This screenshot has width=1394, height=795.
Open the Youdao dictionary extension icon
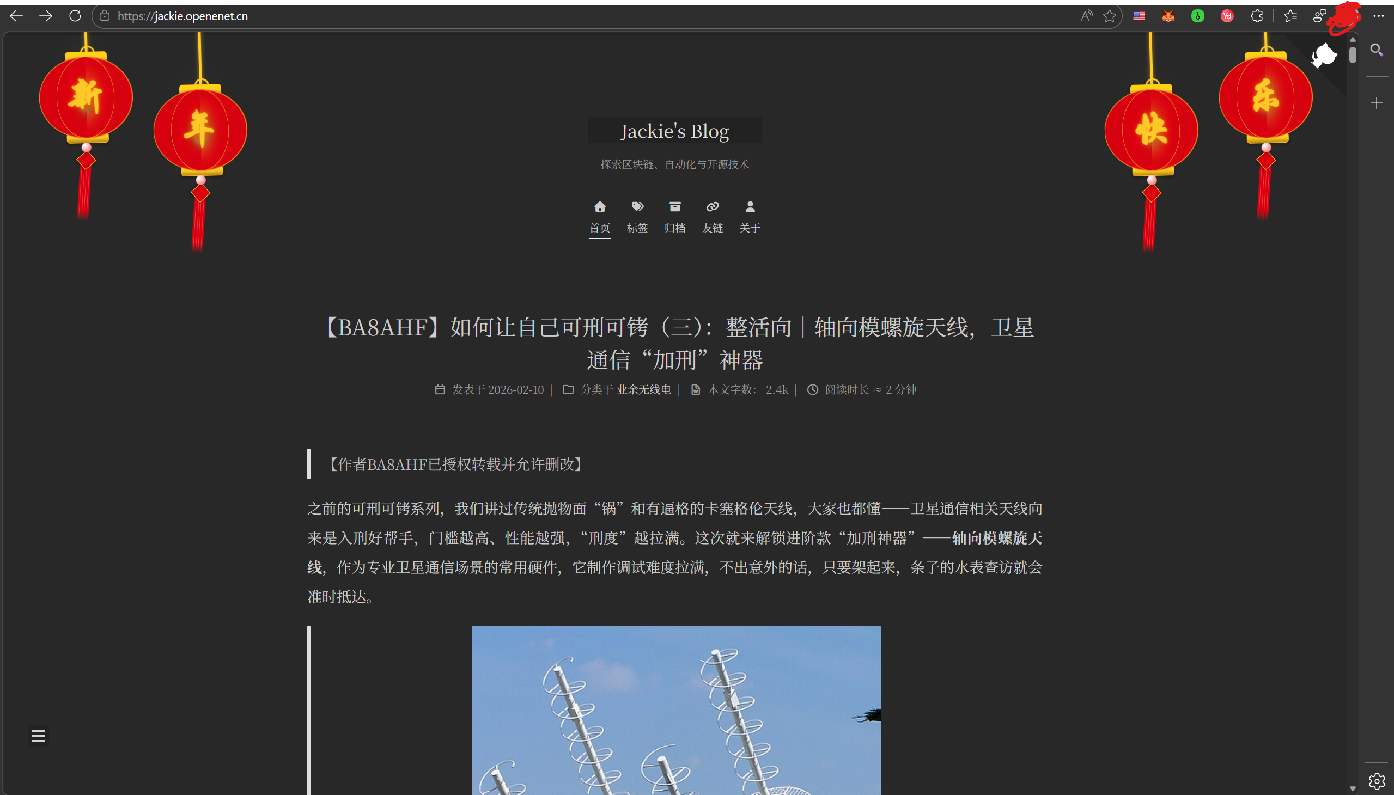coord(1227,16)
